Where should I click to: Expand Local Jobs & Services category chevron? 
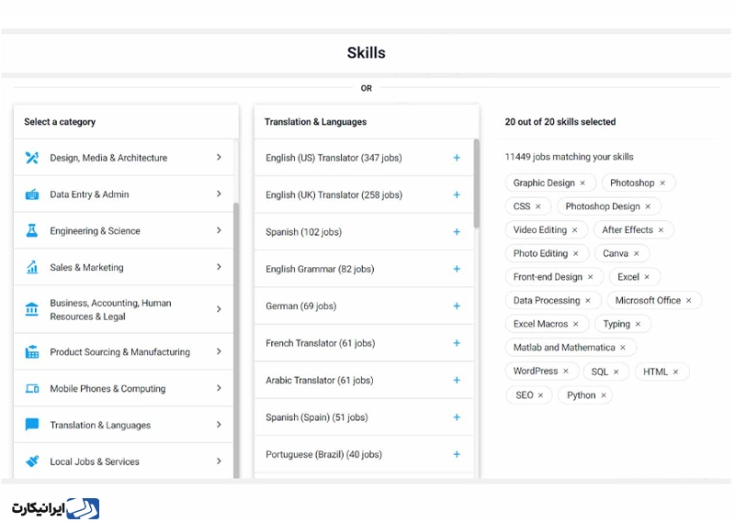click(219, 461)
